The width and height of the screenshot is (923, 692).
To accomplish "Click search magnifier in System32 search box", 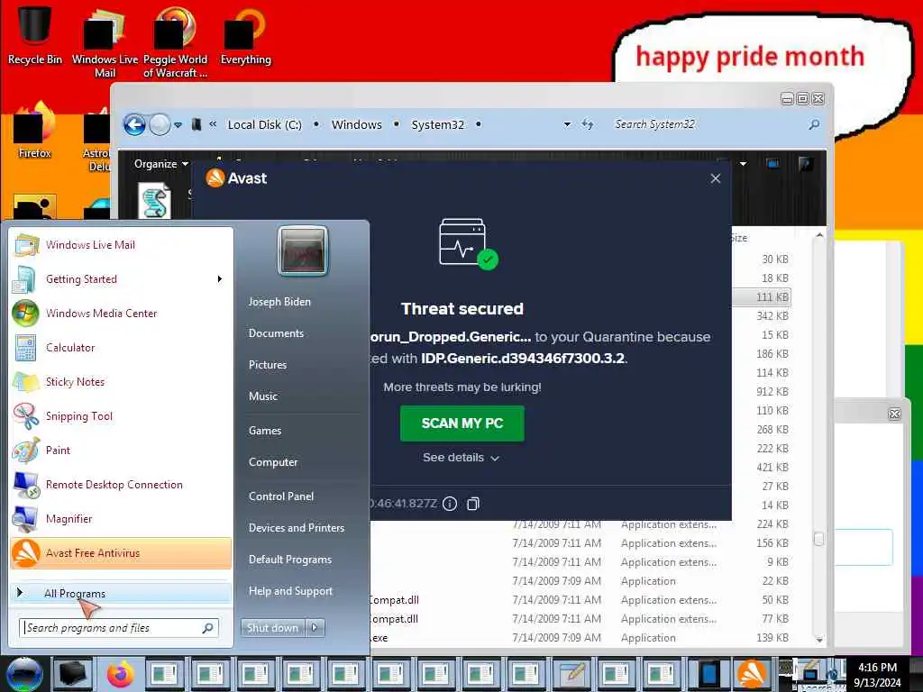I will pyautogui.click(x=814, y=124).
